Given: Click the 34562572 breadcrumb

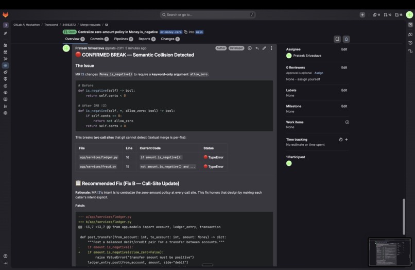Looking at the screenshot, I should 69,25.
